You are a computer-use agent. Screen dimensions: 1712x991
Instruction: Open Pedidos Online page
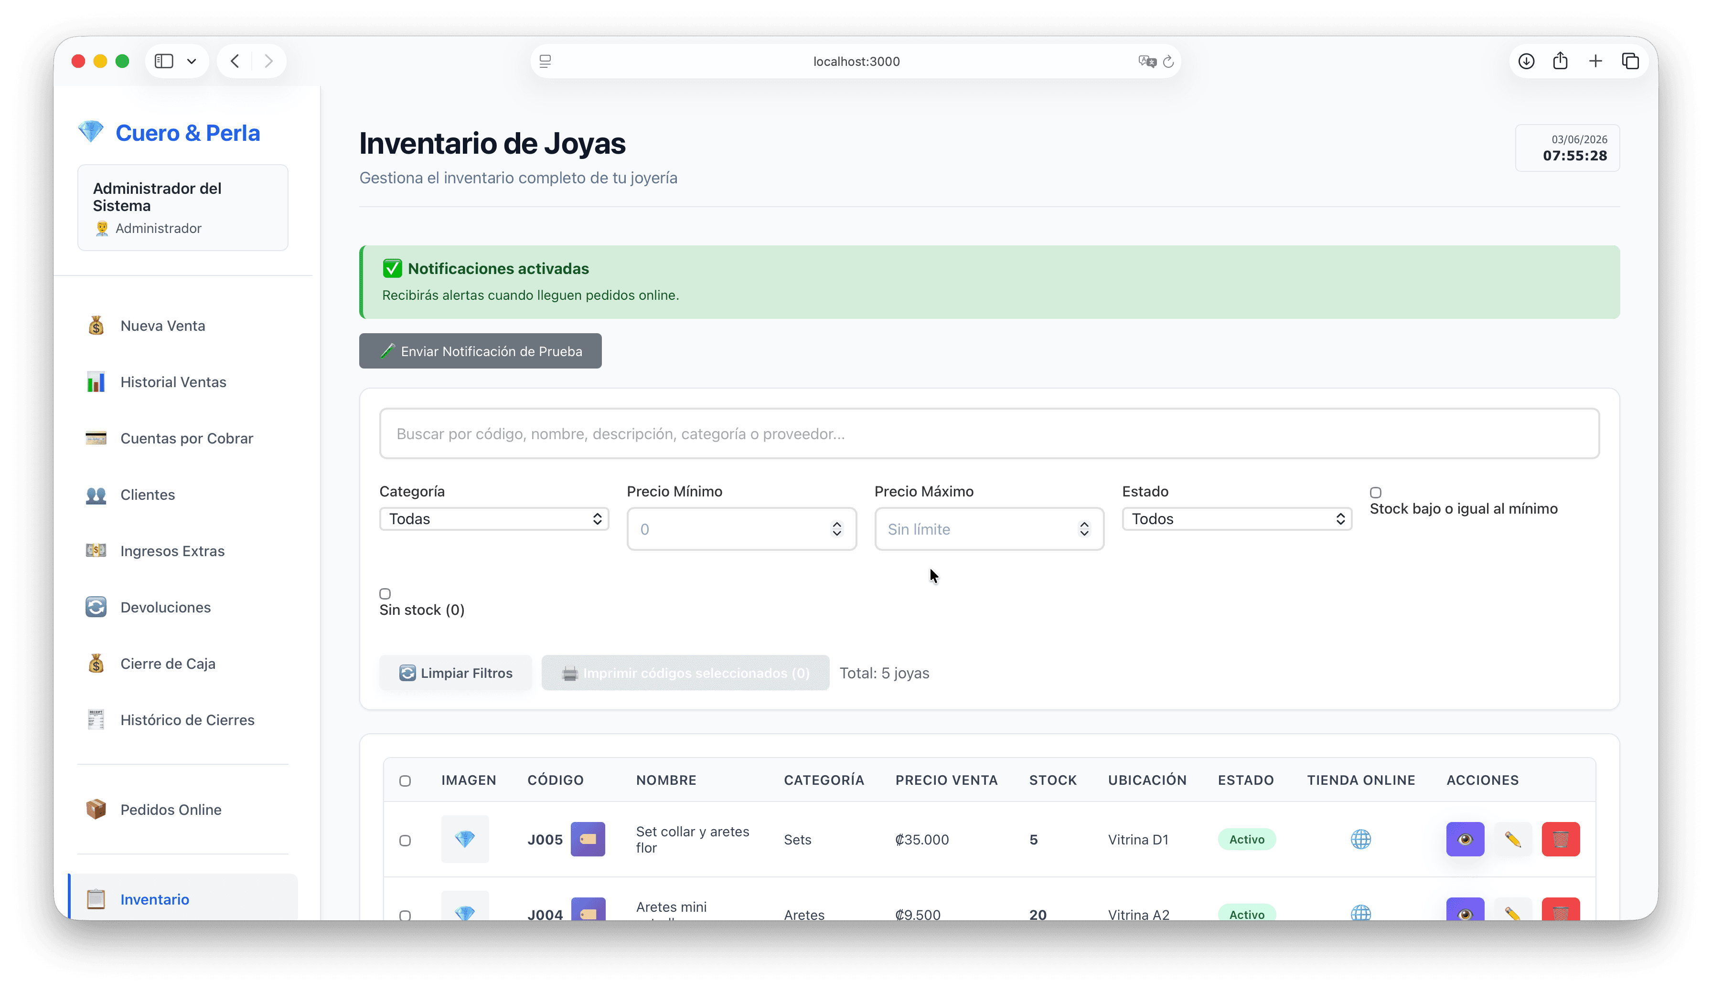183,810
